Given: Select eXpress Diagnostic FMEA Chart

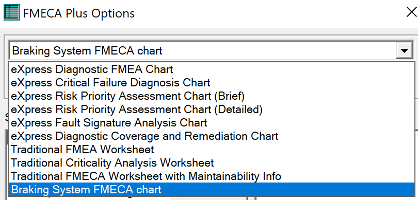Looking at the screenshot, I should pos(212,69).
